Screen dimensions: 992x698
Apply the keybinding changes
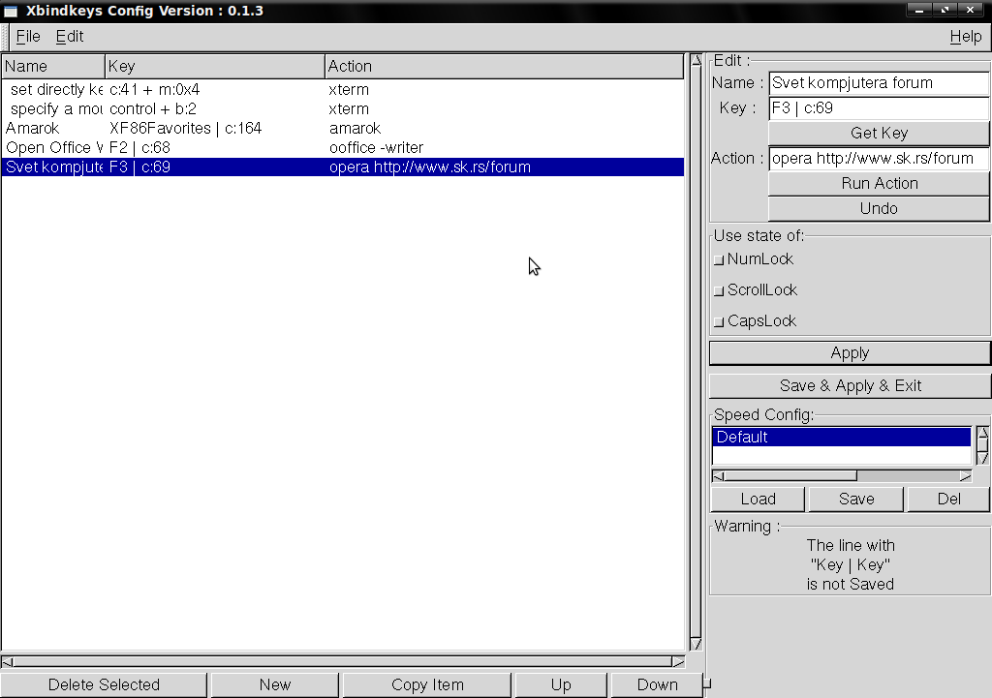click(x=850, y=352)
